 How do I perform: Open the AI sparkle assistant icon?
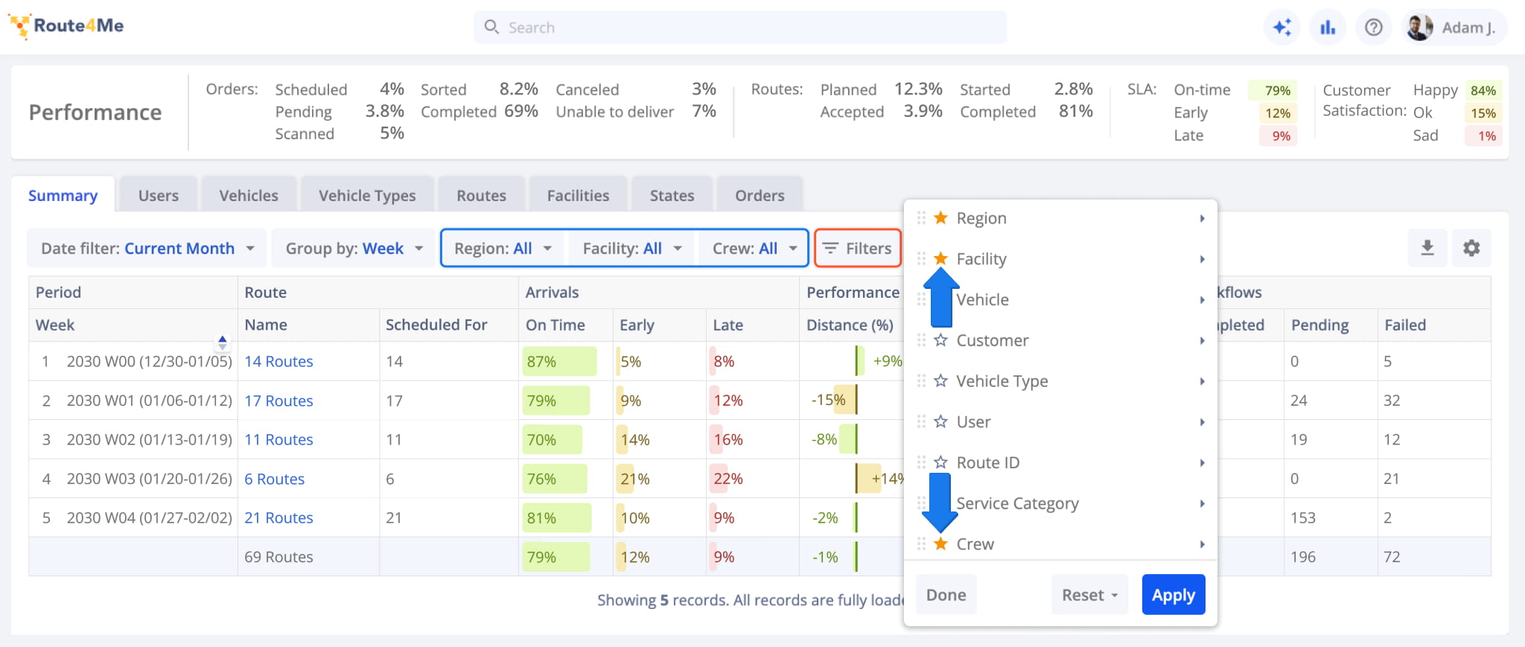pos(1282,28)
